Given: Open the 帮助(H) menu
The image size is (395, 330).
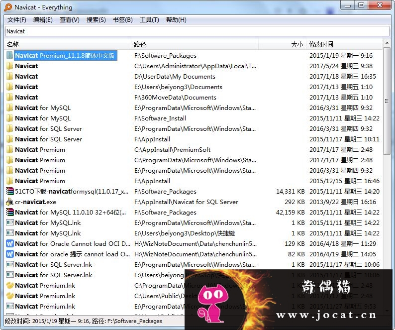Looking at the screenshot, I should [176, 20].
